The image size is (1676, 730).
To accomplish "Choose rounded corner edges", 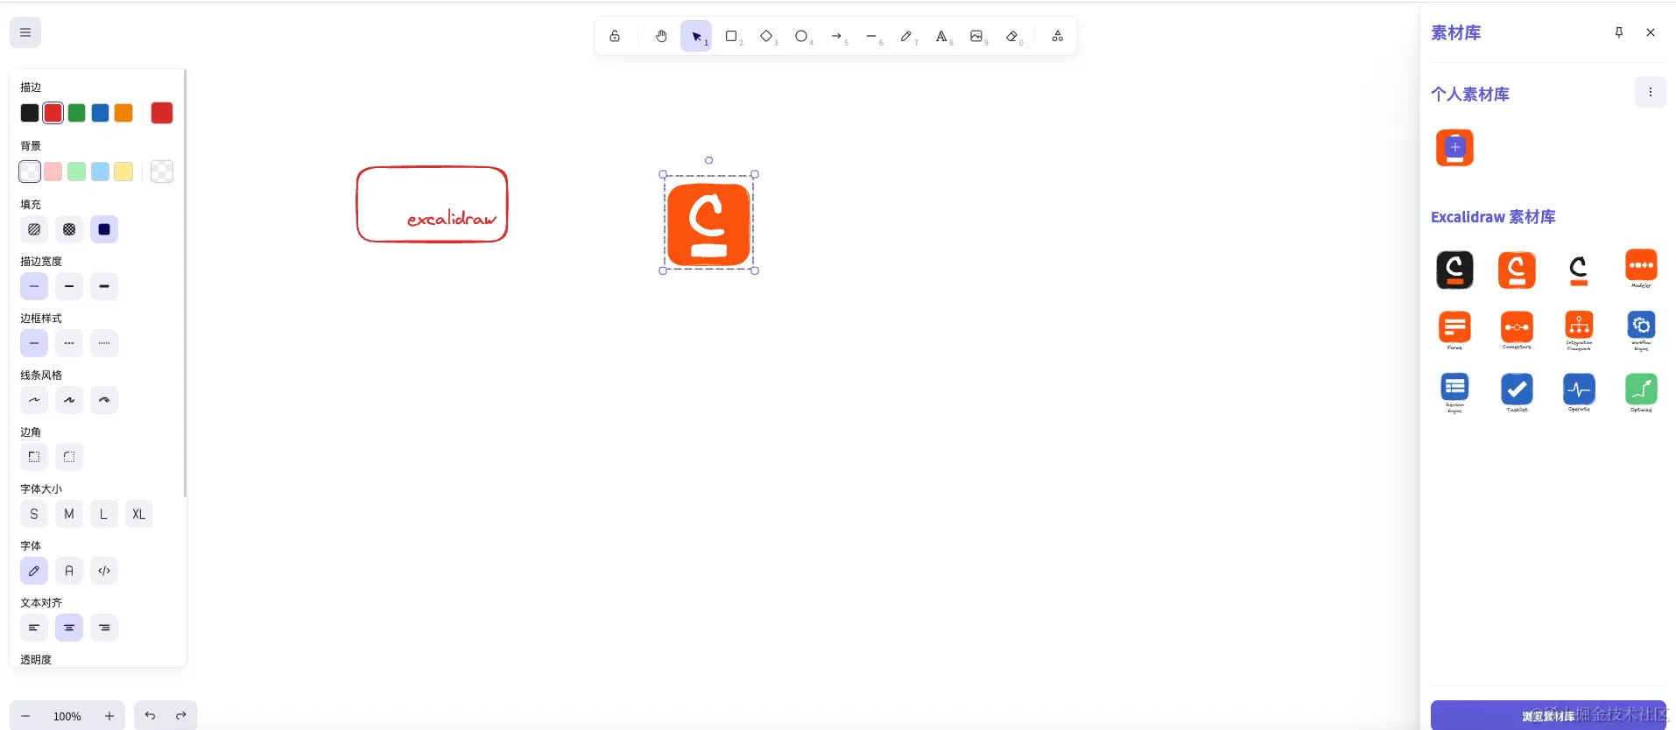I will (69, 457).
